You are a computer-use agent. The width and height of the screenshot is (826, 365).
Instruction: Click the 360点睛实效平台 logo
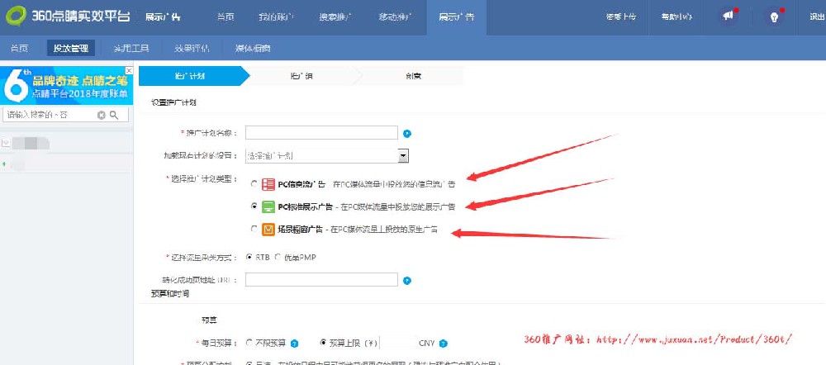click(68, 17)
